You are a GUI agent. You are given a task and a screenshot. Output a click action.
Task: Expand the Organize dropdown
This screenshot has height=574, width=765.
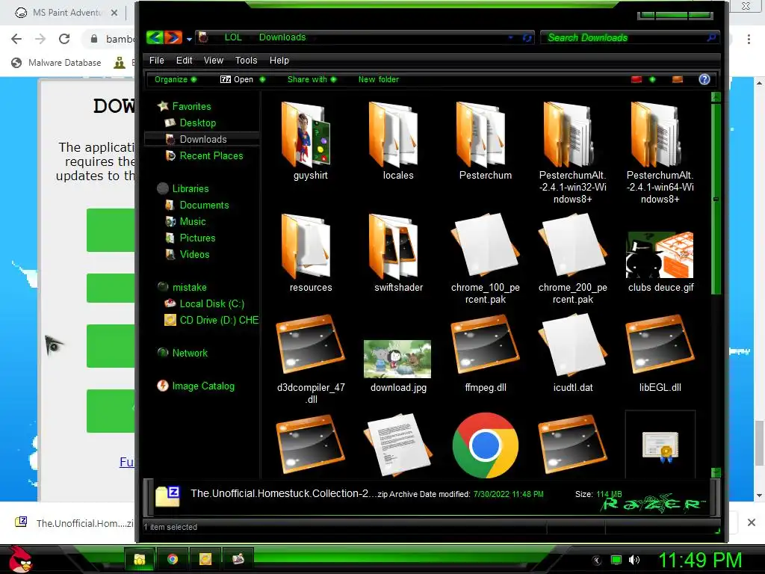[175, 79]
